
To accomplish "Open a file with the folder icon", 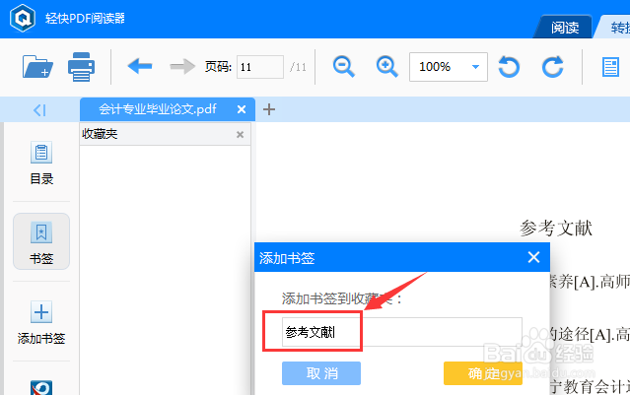I will (37, 66).
